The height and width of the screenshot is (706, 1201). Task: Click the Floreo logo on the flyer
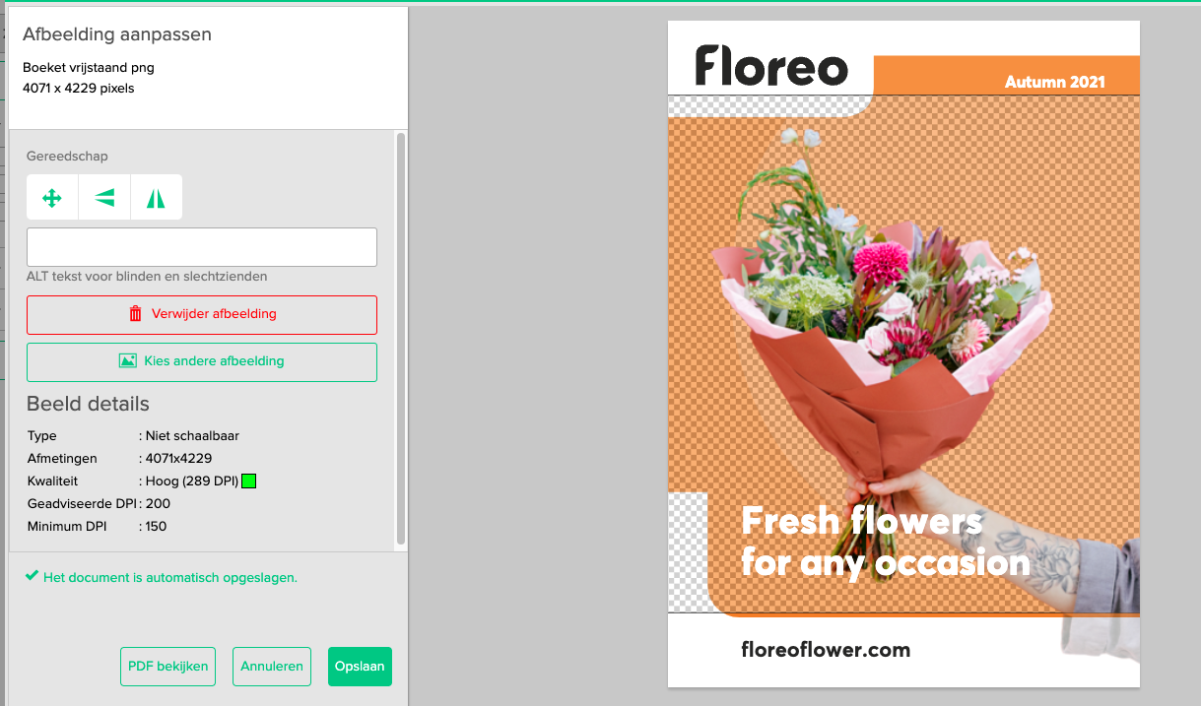pyautogui.click(x=770, y=66)
